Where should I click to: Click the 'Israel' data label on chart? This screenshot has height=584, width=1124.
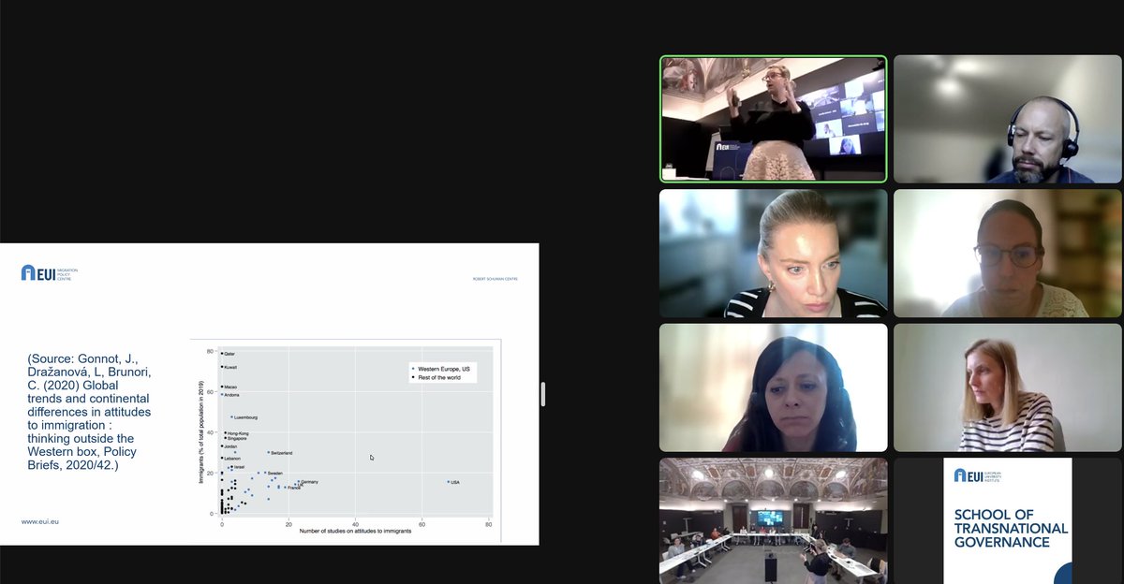[x=239, y=467]
